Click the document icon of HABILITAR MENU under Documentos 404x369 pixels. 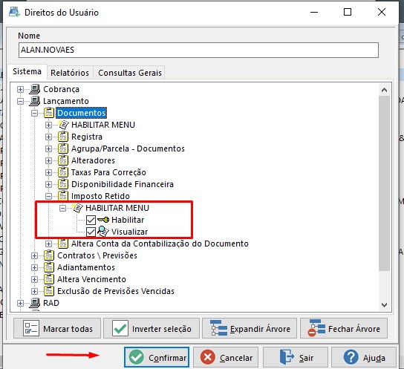point(63,125)
